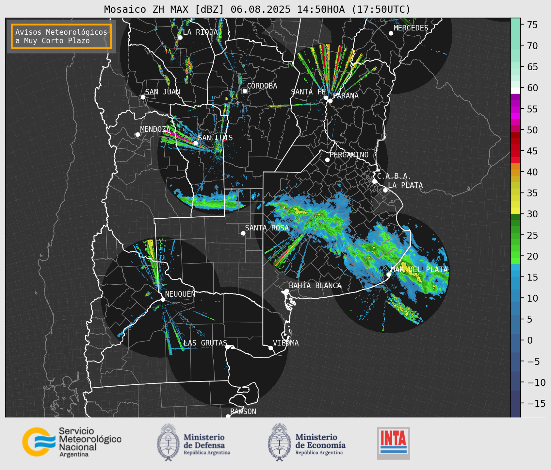The image size is (551, 470).
Task: Click the magenta 55 dBZ color band
Action: coord(515,109)
